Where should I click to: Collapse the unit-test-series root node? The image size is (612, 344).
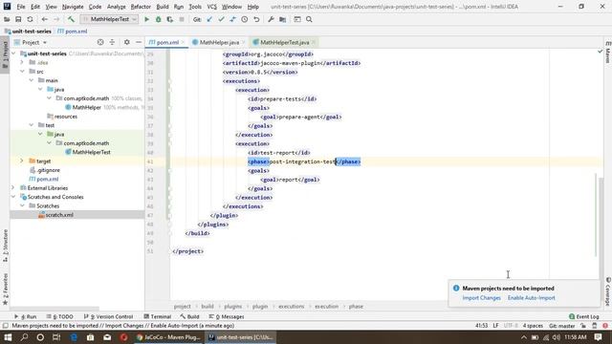click(x=14, y=54)
